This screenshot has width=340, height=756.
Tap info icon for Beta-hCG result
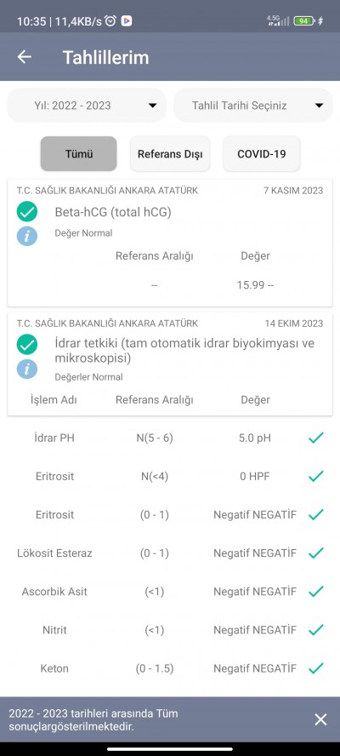tap(27, 236)
